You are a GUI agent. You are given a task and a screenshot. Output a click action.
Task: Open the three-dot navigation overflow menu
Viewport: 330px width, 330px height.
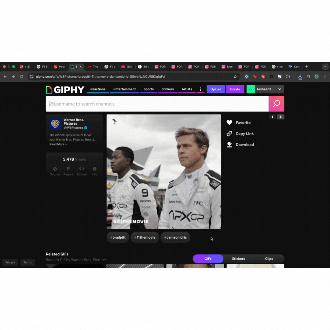tap(200, 89)
